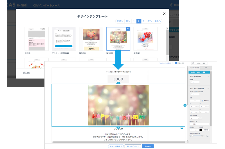Click the コンテンツエリア背景色 hex input field
Image resolution: width=225 pixels, height=149 pixels.
tap(196, 94)
